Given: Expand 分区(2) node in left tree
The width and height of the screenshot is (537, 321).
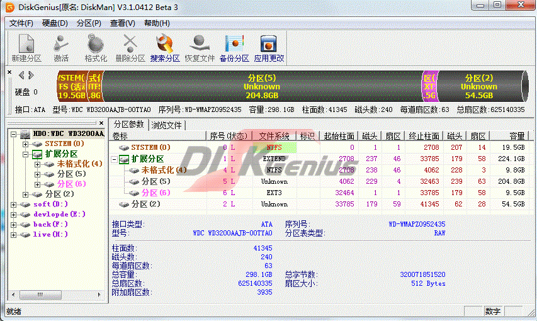Looking at the screenshot, I should 25,194.
